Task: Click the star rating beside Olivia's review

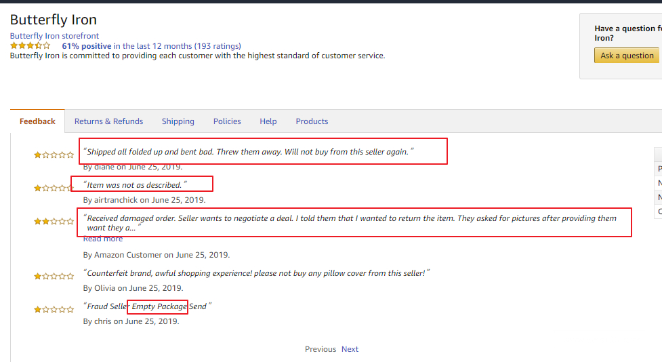Action: (x=54, y=277)
